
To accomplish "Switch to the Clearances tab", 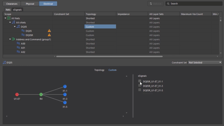I will pyautogui.click(x=12, y=4).
